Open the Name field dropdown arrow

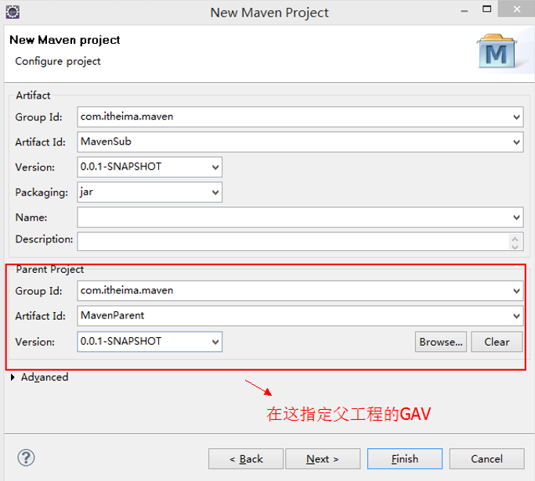click(x=516, y=217)
